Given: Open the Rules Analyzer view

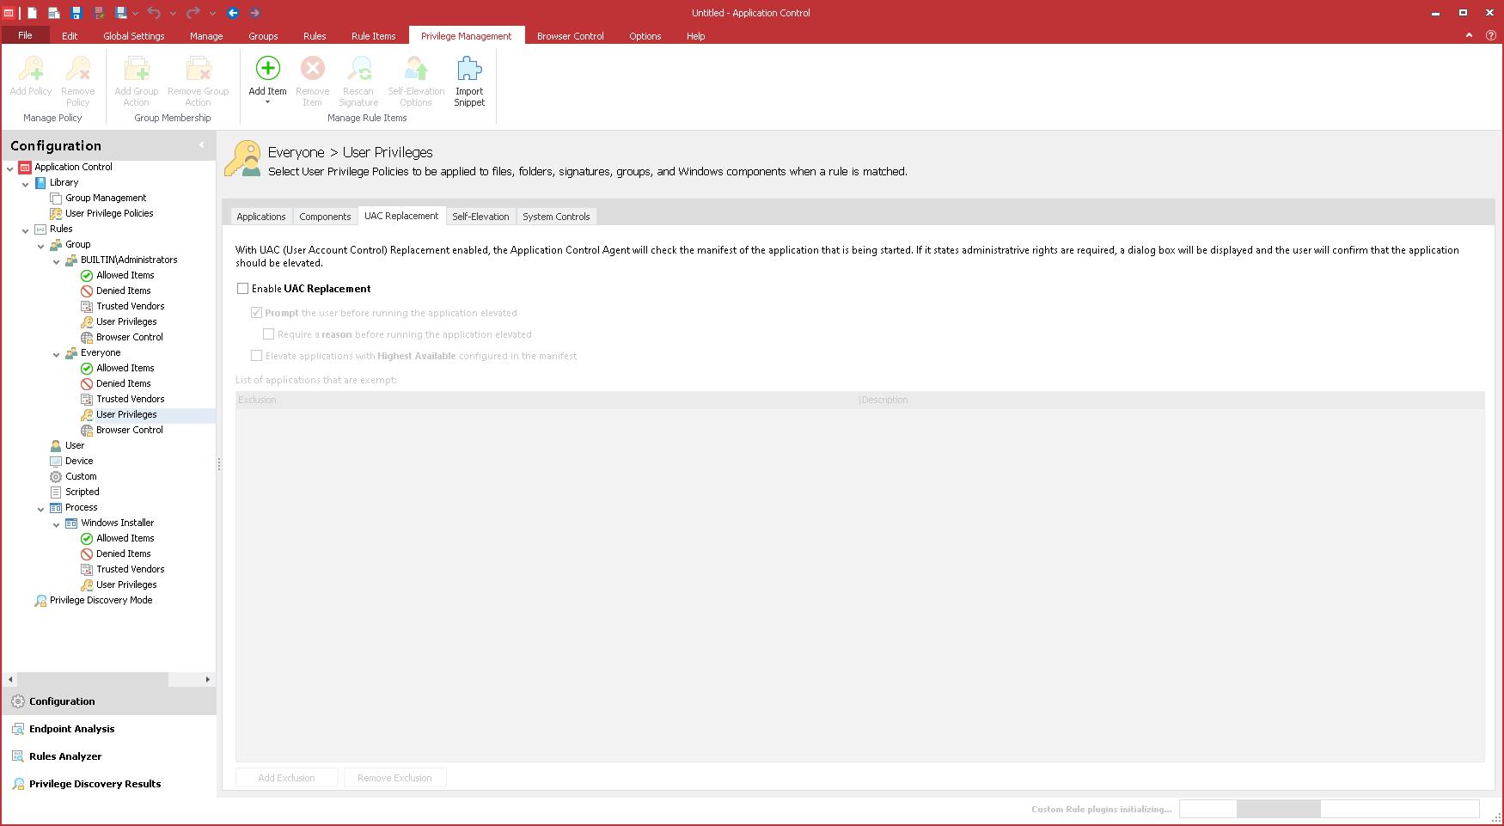Looking at the screenshot, I should (65, 756).
